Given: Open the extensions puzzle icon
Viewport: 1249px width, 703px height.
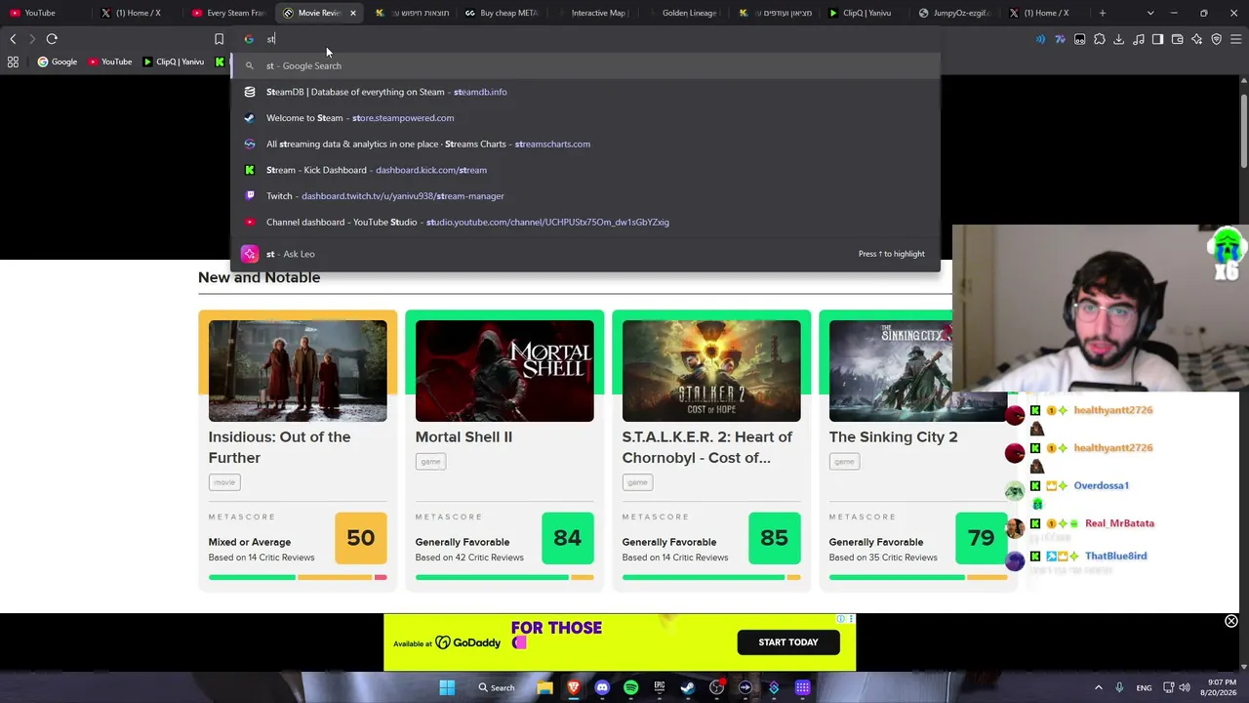Looking at the screenshot, I should point(1100,39).
